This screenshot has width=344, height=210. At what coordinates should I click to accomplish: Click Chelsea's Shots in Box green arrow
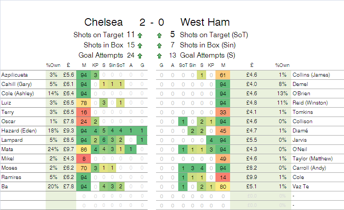click(140, 45)
